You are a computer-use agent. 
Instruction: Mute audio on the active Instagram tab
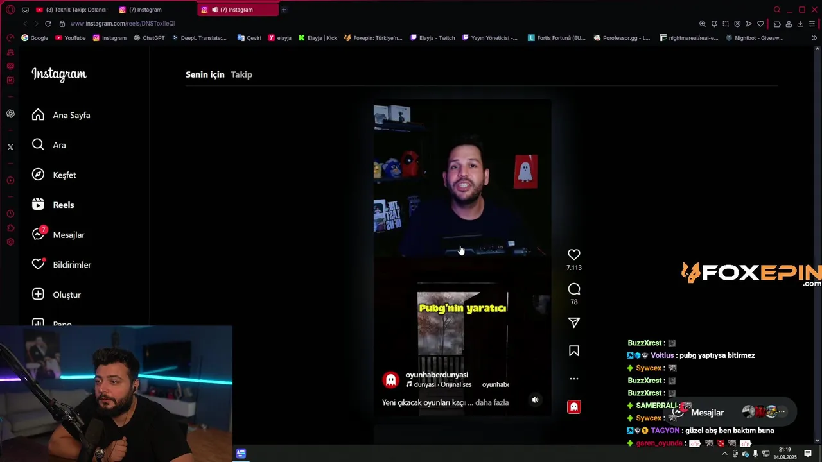click(x=215, y=10)
